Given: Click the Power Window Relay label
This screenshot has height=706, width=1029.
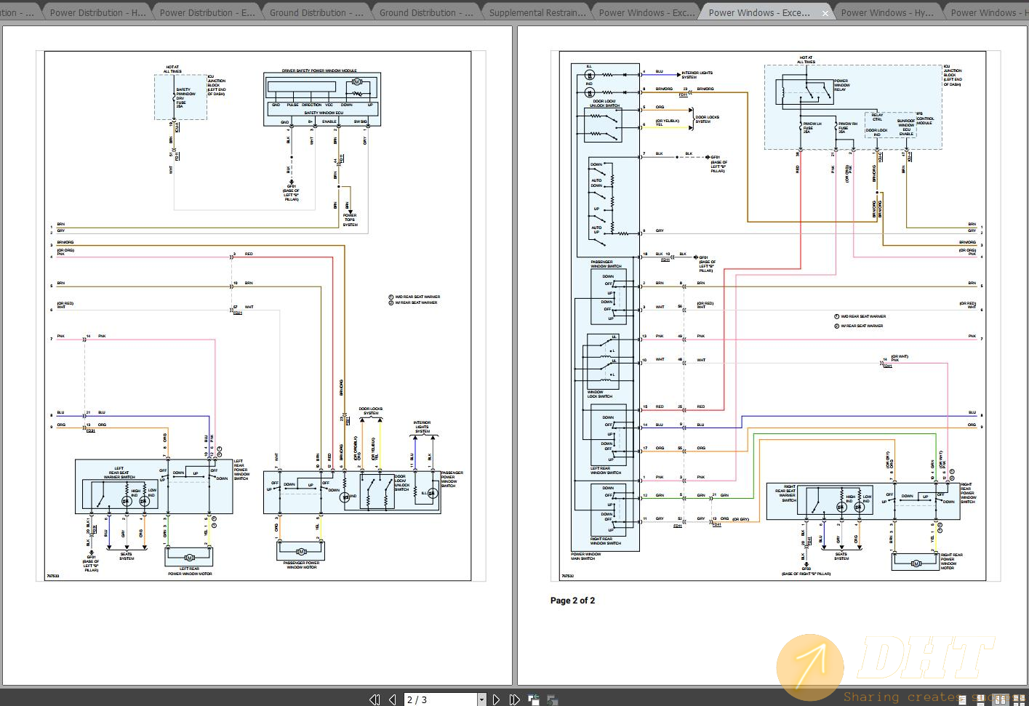Looking at the screenshot, I should [841, 85].
